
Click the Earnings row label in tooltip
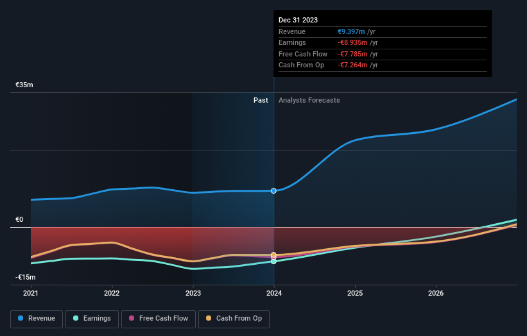coord(292,42)
